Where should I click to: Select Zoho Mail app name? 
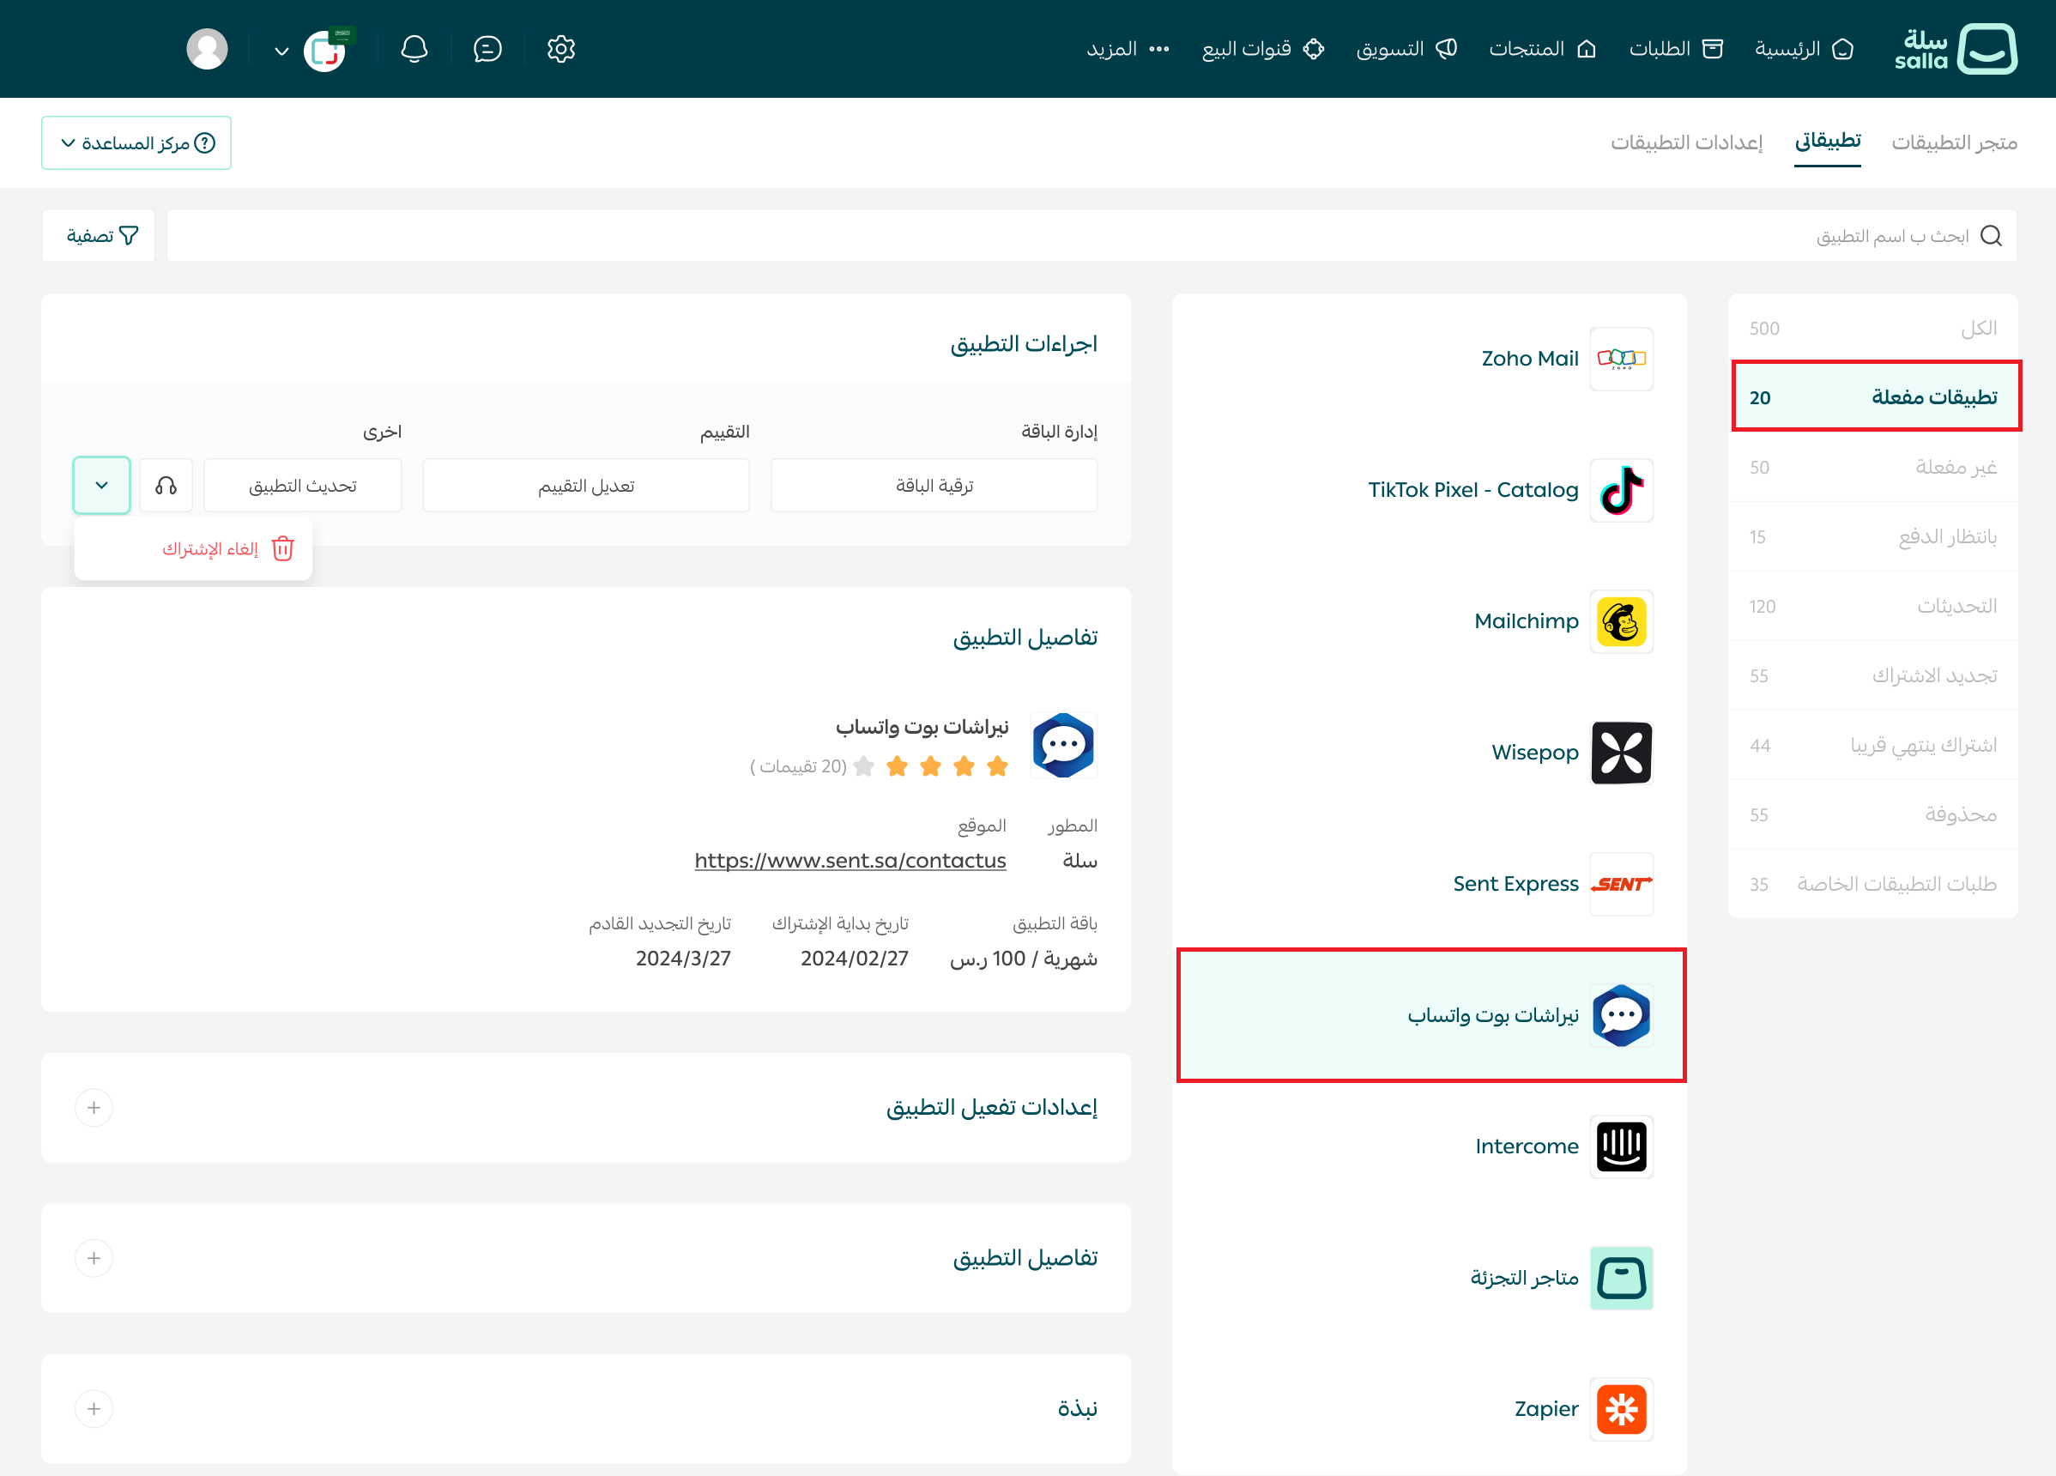click(x=1529, y=359)
